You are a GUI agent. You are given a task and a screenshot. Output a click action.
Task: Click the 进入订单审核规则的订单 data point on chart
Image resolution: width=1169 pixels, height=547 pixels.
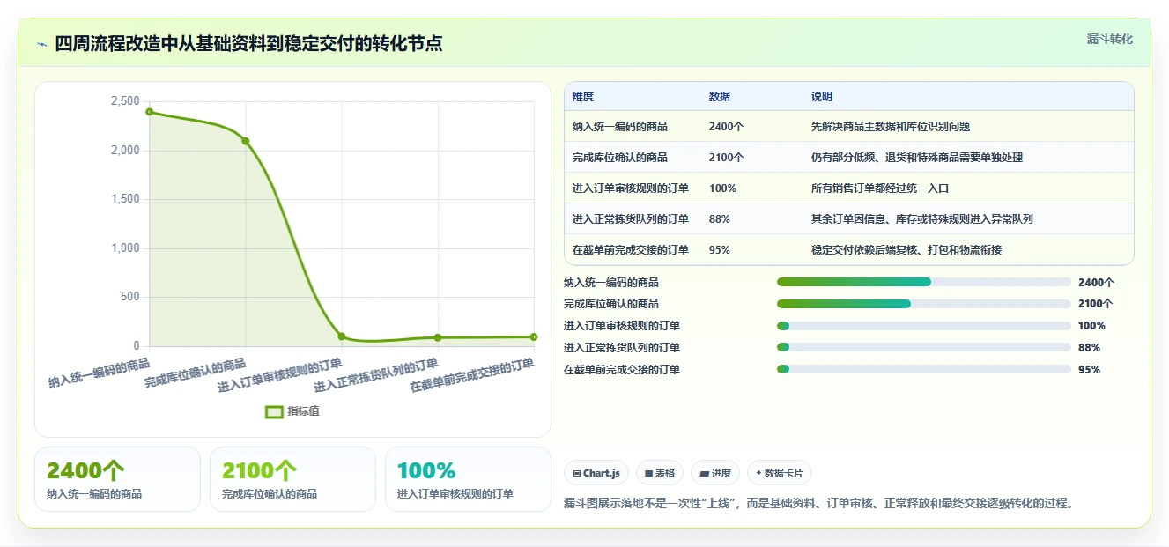click(x=342, y=336)
